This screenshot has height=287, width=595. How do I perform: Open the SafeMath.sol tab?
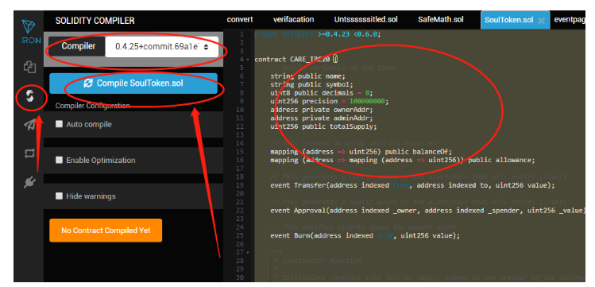[x=441, y=19]
